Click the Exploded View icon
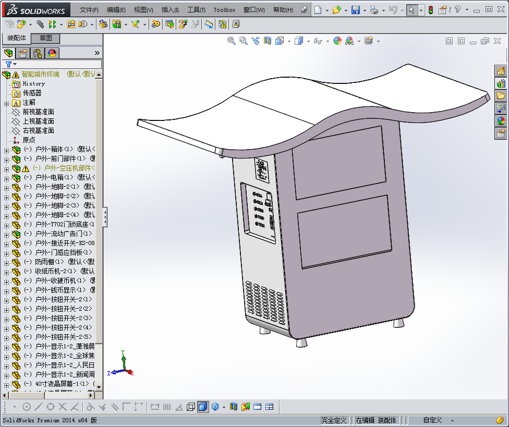The image size is (509, 427). tap(183, 24)
